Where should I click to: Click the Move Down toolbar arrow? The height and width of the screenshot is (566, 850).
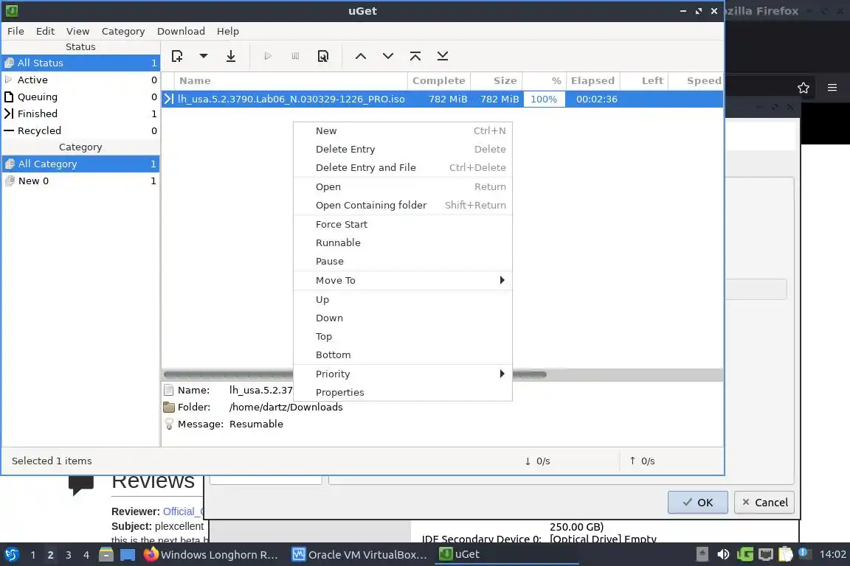[x=388, y=56]
